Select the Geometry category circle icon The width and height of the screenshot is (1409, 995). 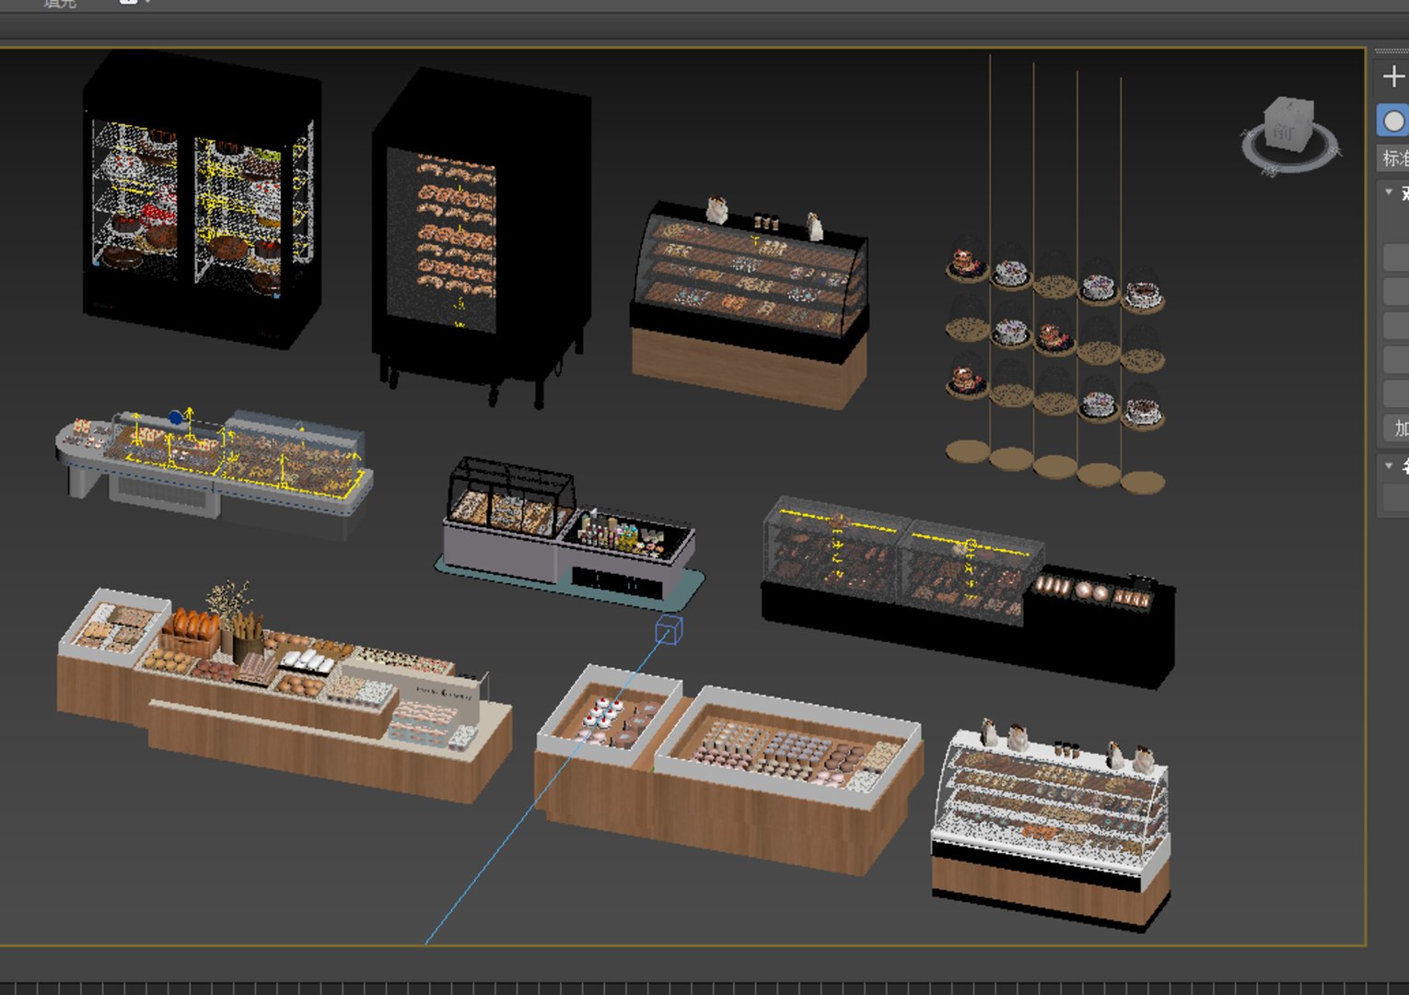coord(1393,121)
